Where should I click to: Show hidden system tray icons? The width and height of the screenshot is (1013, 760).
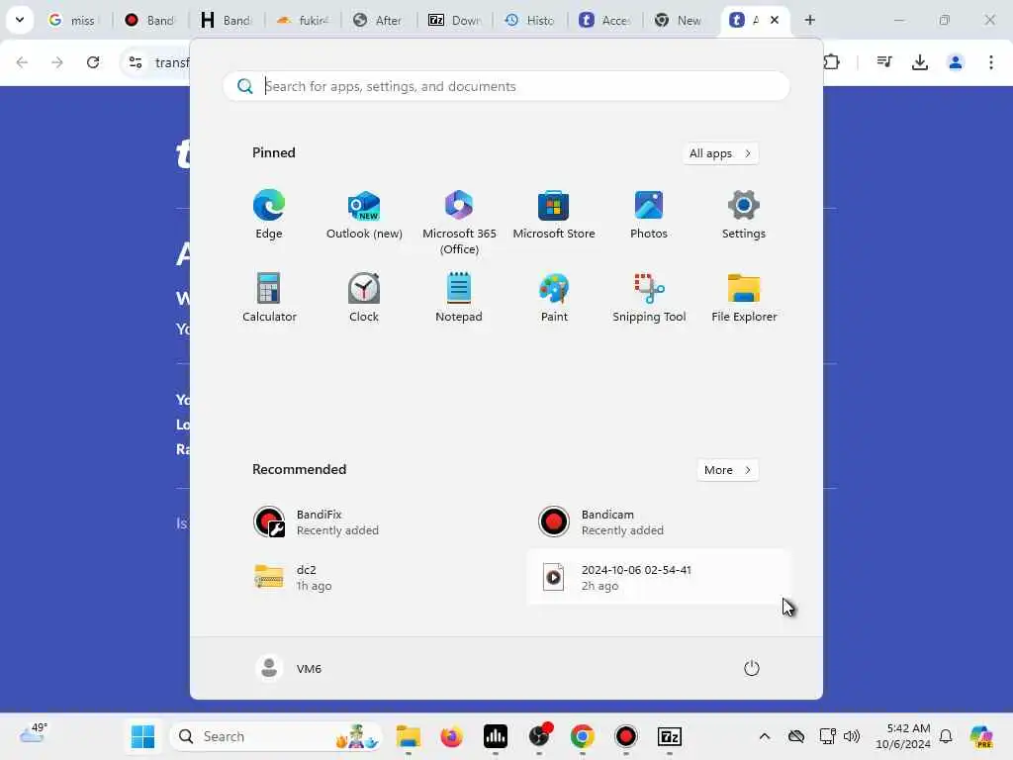click(x=765, y=736)
